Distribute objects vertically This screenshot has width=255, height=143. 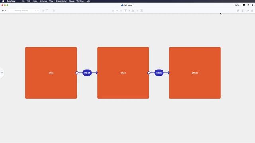[142, 10]
